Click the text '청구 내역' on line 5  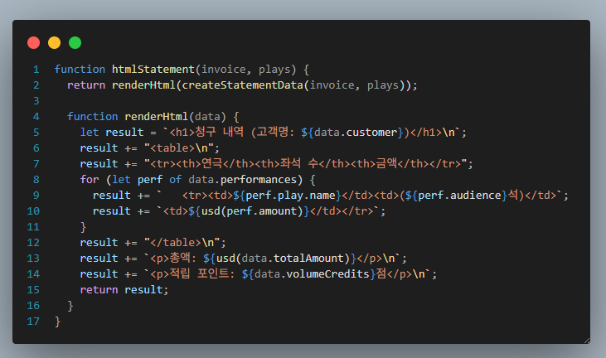point(219,132)
